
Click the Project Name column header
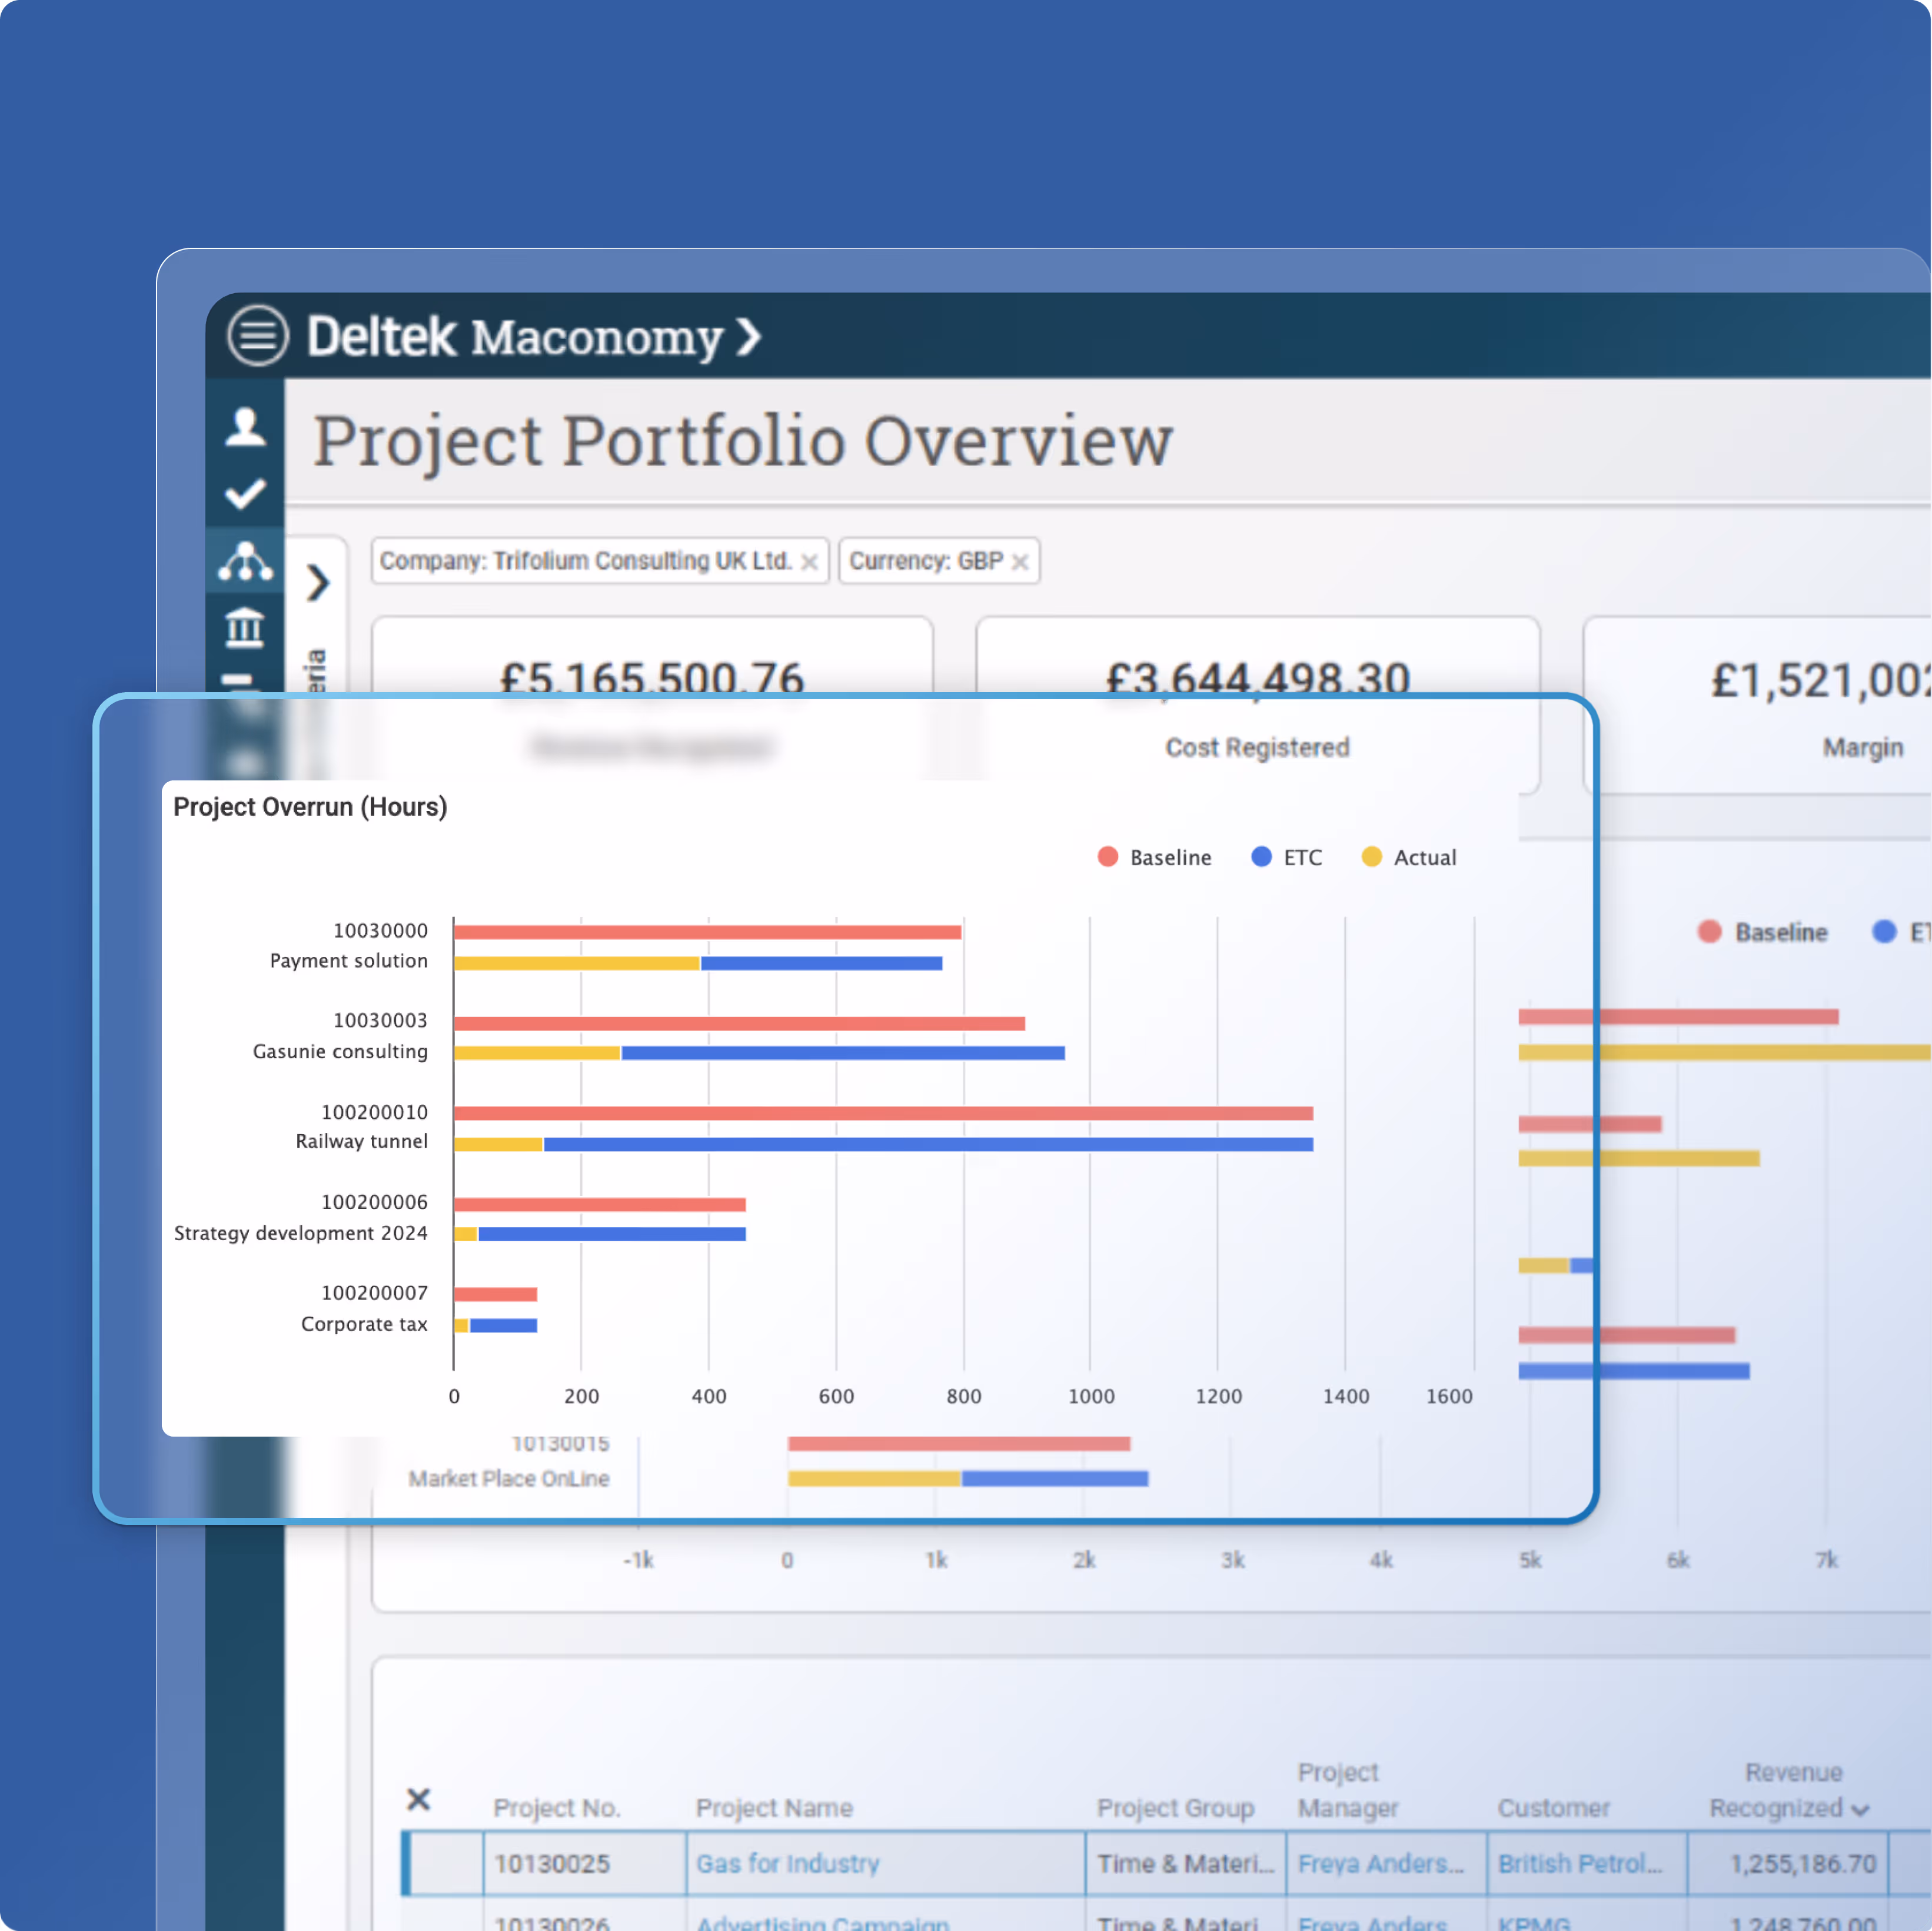pos(774,1808)
